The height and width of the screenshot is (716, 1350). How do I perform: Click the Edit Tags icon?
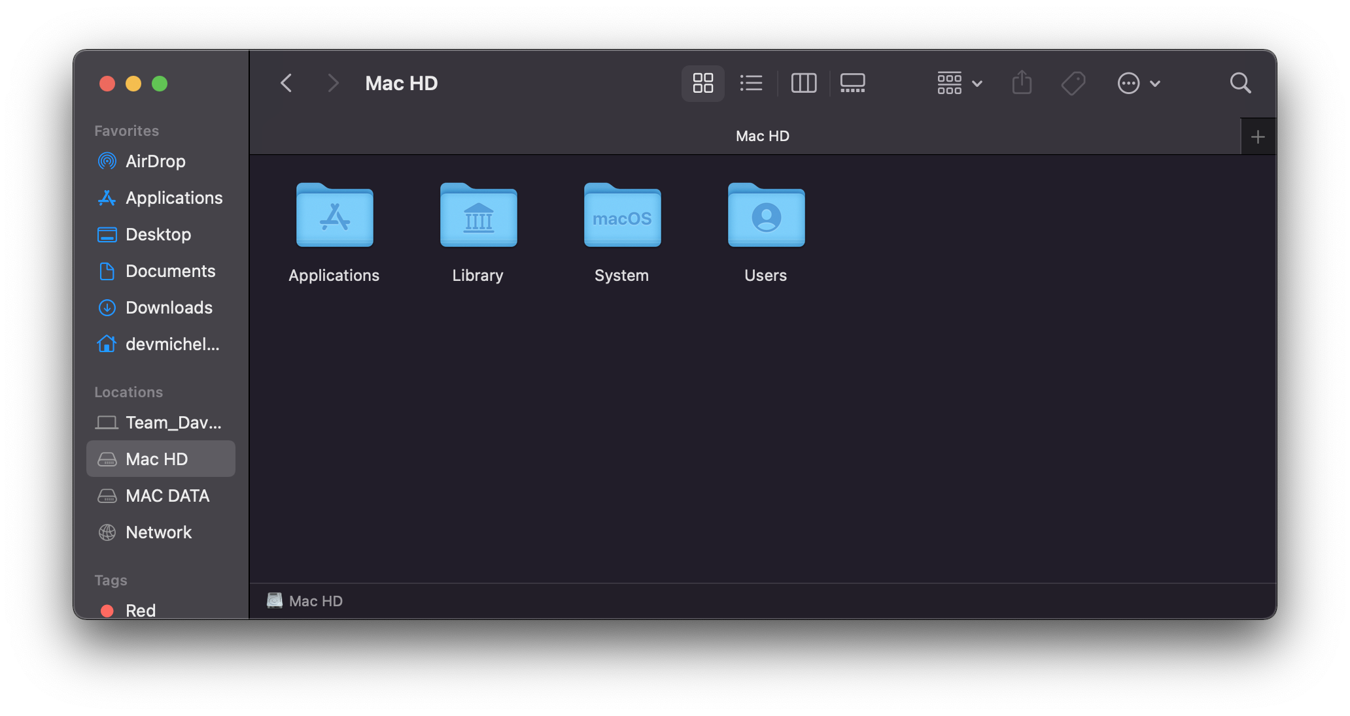point(1073,83)
